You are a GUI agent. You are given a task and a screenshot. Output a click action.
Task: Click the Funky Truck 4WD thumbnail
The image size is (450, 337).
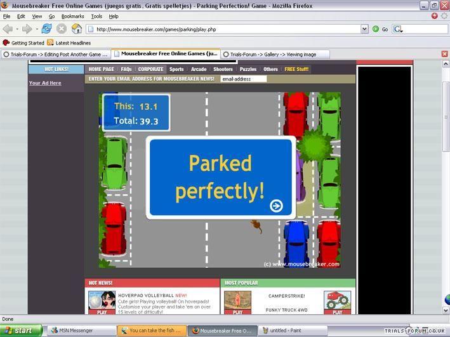(x=337, y=302)
